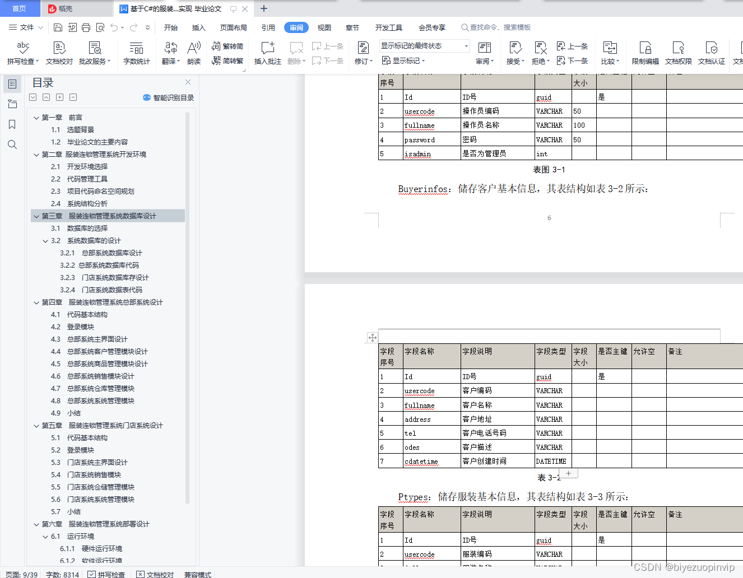The image size is (743, 578).
Task: Switch to the 首页 home tab
Action: pyautogui.click(x=20, y=8)
